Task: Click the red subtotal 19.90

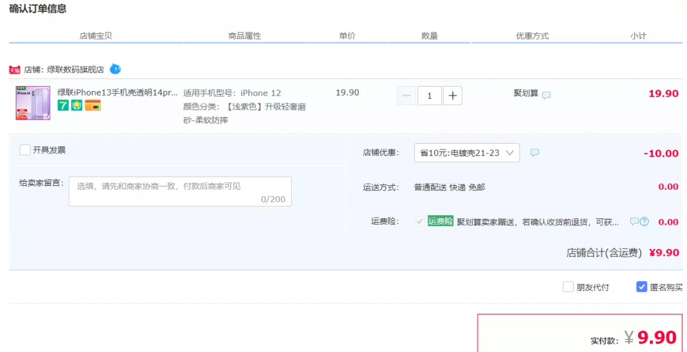Action: pos(663,94)
